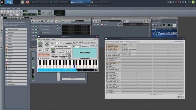Screen dimensions: 196x110
Task: Click the New Bank... button
Action: pos(179,42)
